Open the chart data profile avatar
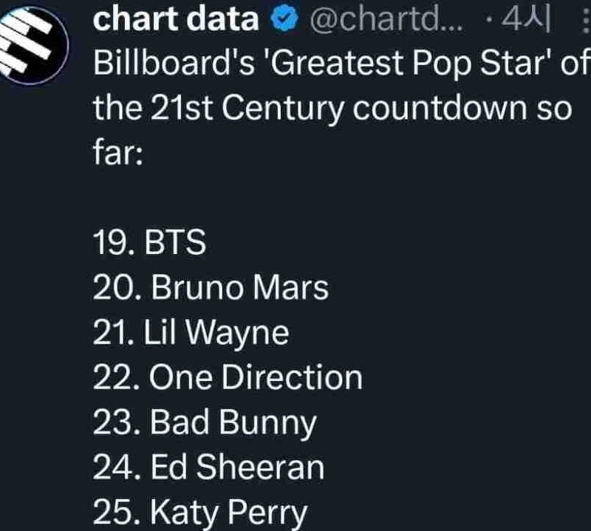 click(33, 46)
